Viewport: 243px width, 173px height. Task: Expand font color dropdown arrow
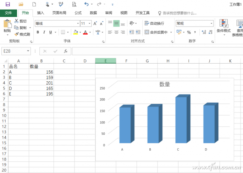(90, 32)
